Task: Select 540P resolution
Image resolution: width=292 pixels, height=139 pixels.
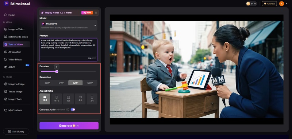Action: 61,83
